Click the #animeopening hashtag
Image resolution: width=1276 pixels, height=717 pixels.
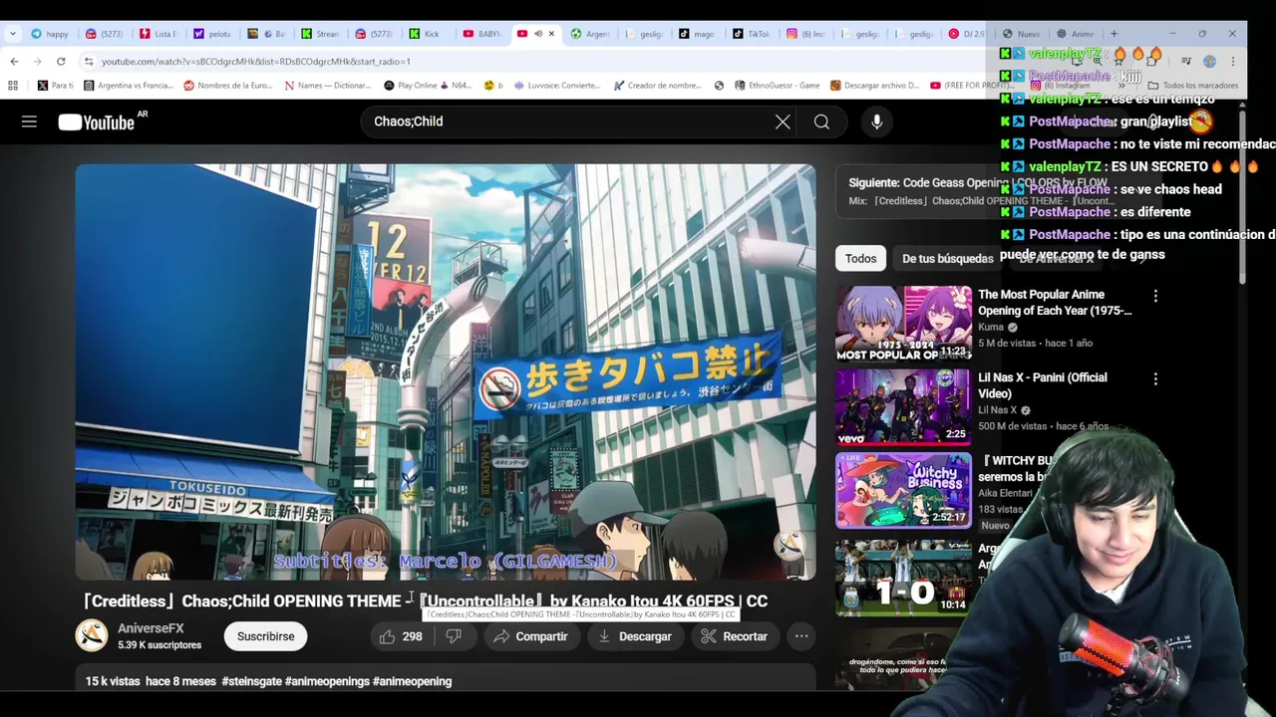412,681
